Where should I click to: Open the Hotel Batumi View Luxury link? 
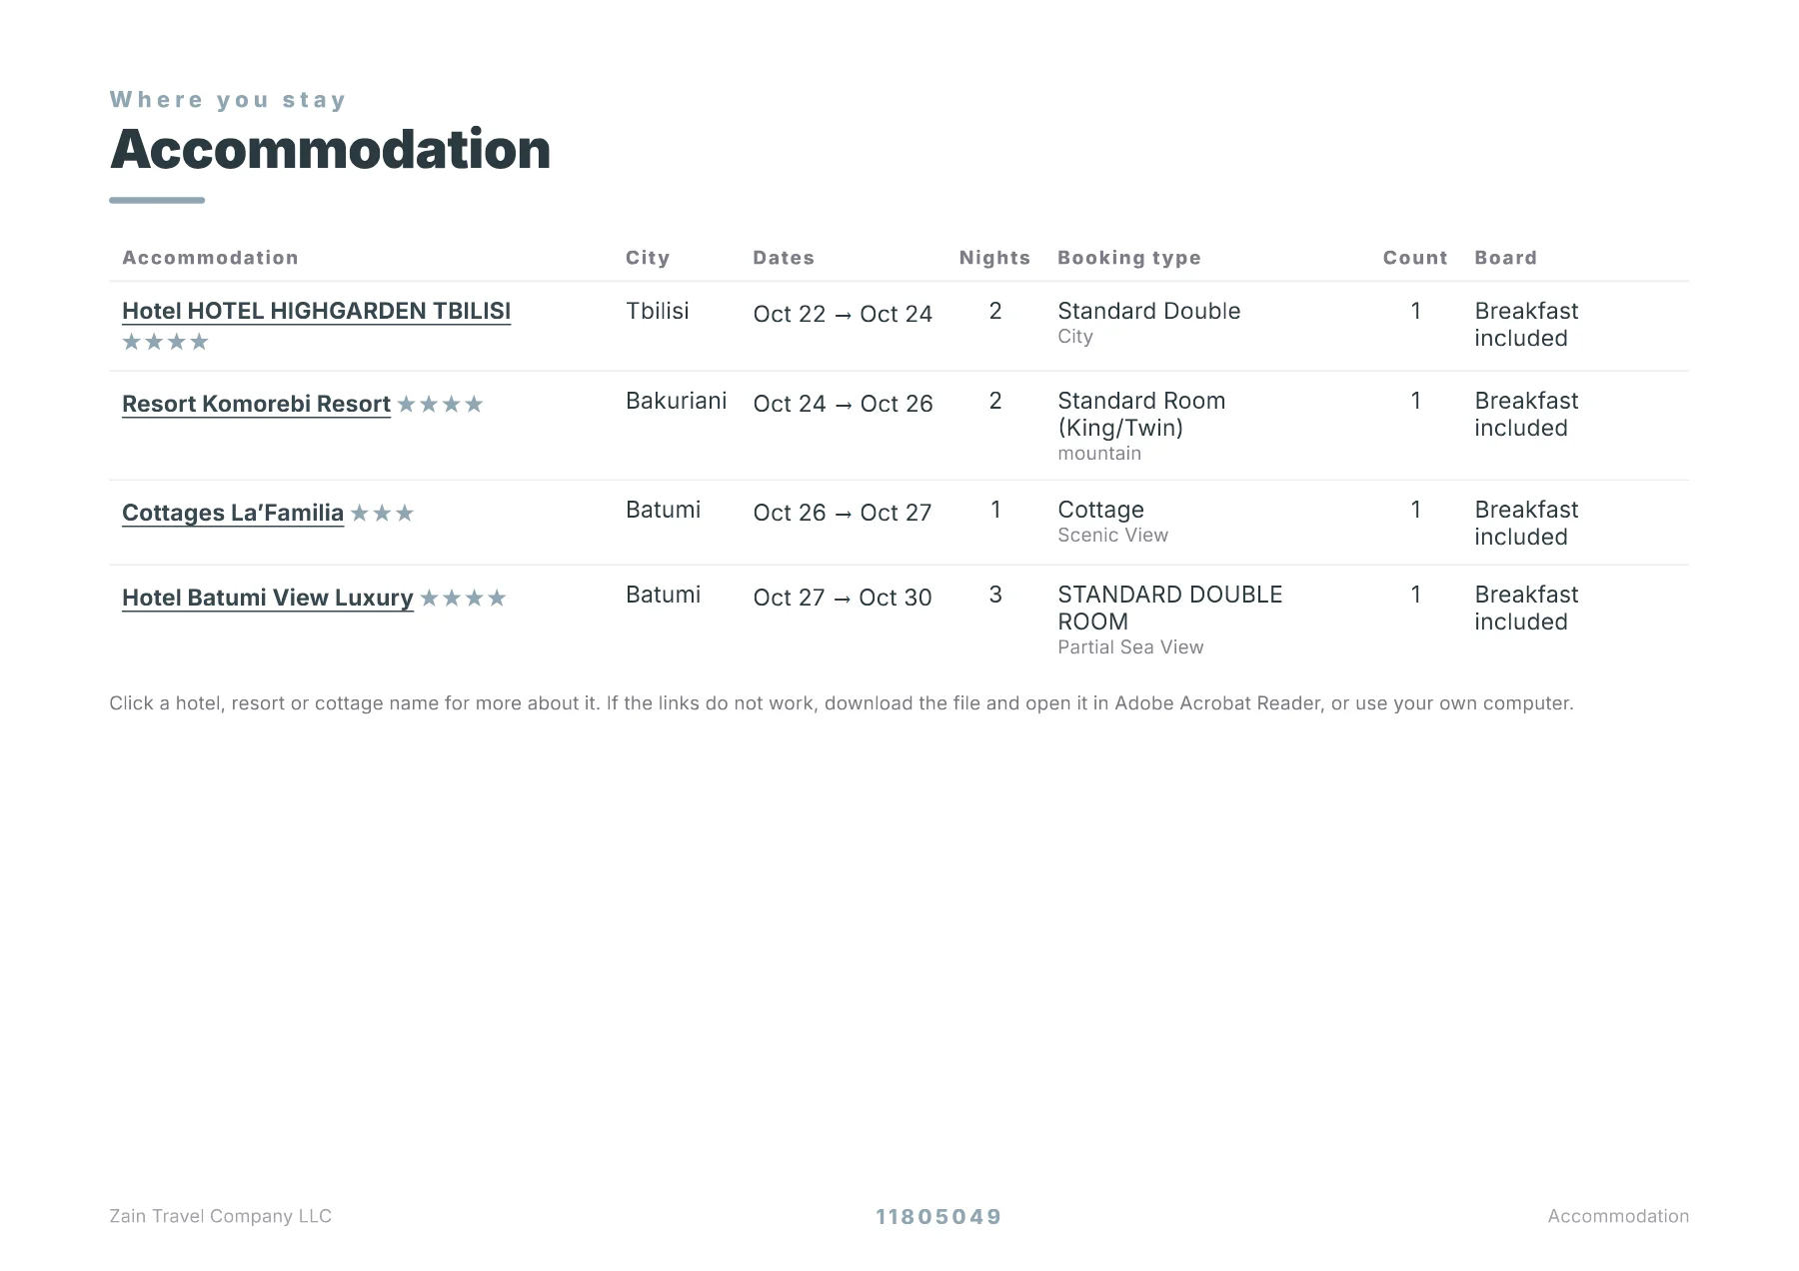pyautogui.click(x=268, y=598)
